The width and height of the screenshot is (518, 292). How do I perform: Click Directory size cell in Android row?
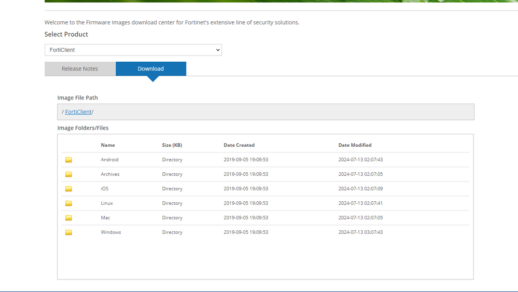coord(172,160)
